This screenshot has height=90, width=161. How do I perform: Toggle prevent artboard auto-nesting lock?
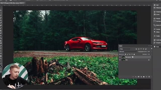click(x=132, y=54)
